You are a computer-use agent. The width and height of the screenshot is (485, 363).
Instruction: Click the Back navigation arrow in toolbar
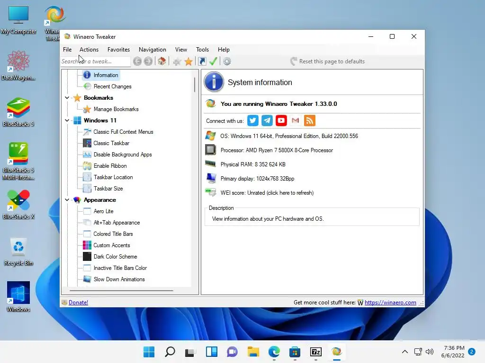click(137, 61)
